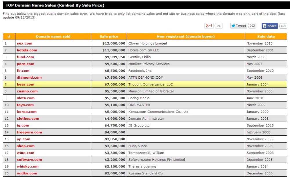Open the shop.com domain link
Image resolution: width=290 pixels, height=177 pixels.
pos(26,146)
